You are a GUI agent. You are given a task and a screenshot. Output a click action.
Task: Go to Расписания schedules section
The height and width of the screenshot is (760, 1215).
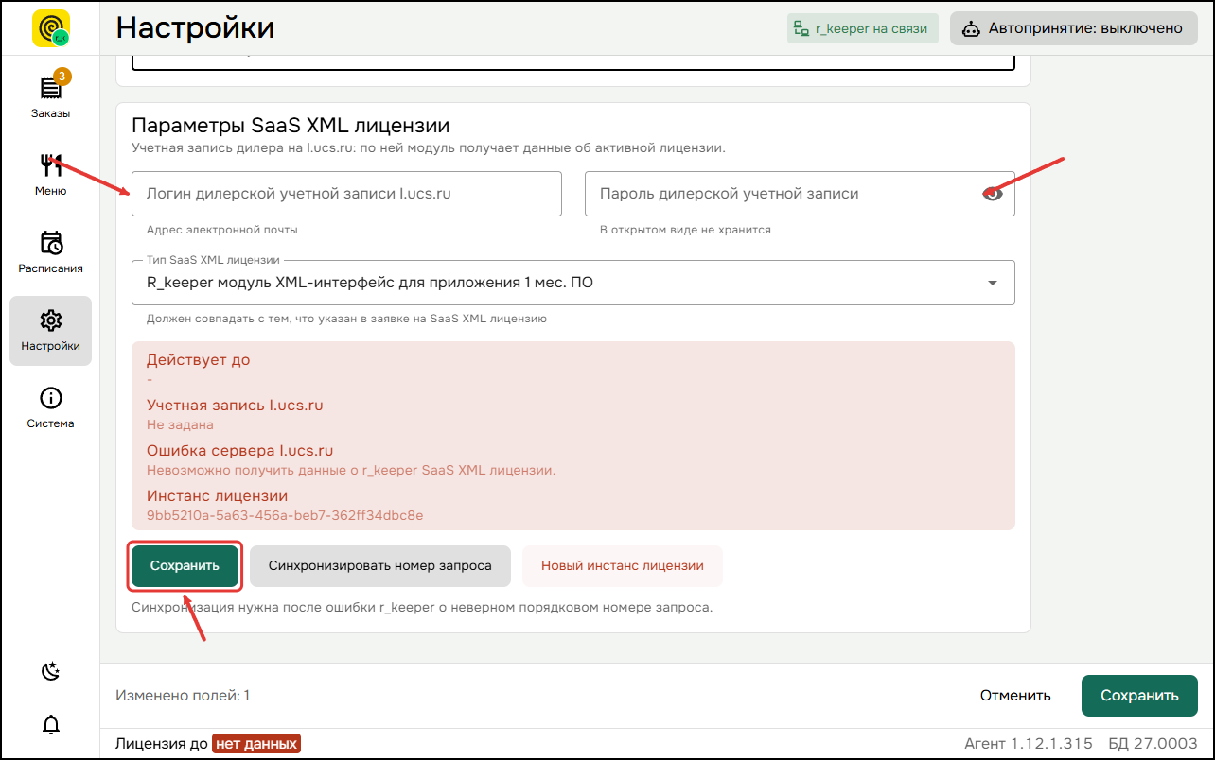(x=50, y=251)
